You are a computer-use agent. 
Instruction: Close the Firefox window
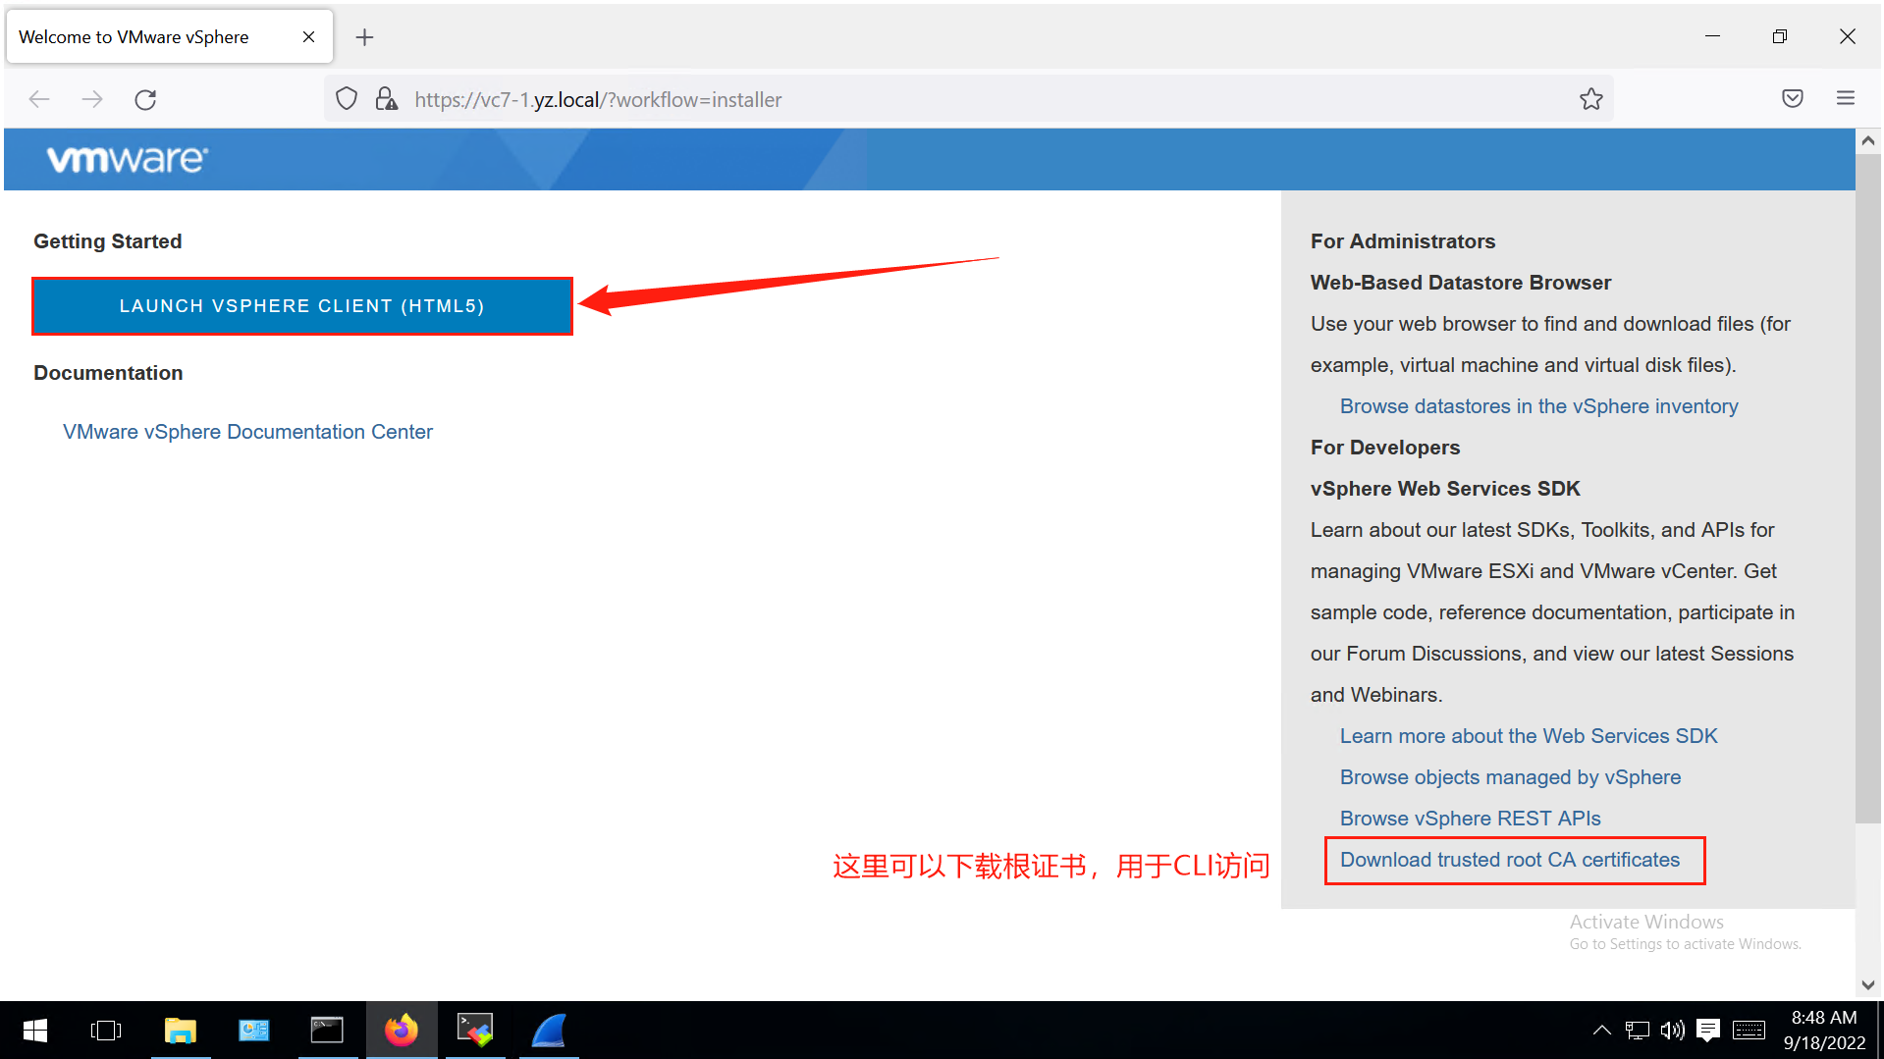[x=1847, y=36]
